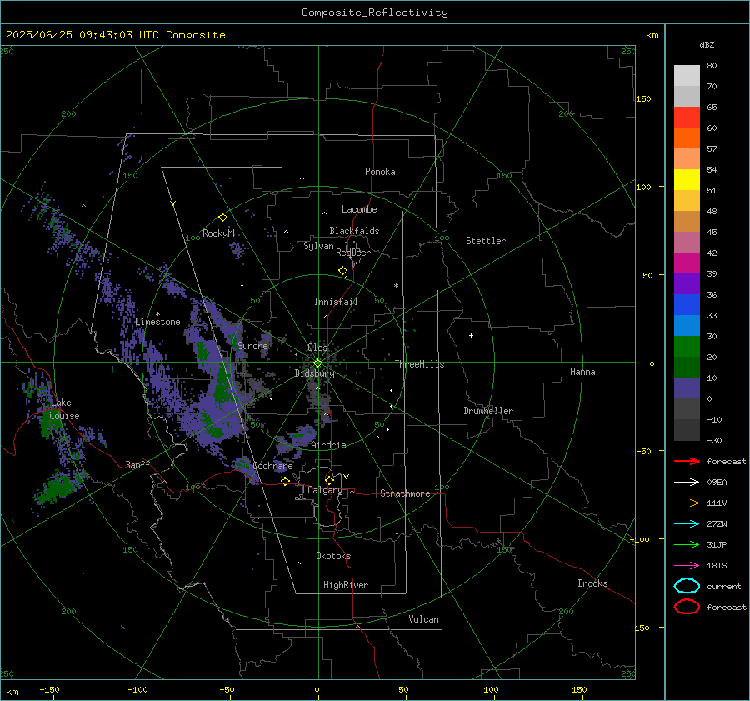The image size is (750, 701).
Task: Select the Lake Louise label
Action: (64, 409)
